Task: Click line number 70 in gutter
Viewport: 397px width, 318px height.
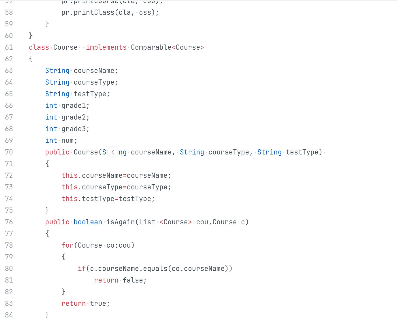Action: 9,152
